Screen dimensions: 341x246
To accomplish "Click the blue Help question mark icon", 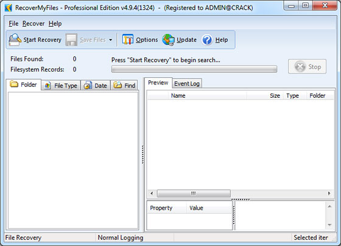I will [x=207, y=40].
